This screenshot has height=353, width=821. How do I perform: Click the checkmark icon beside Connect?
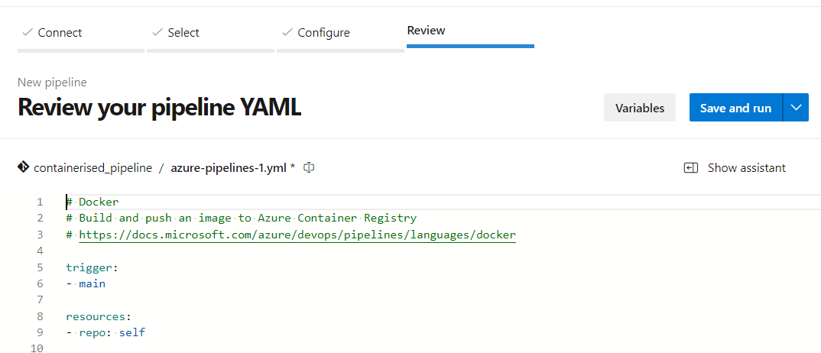point(28,33)
